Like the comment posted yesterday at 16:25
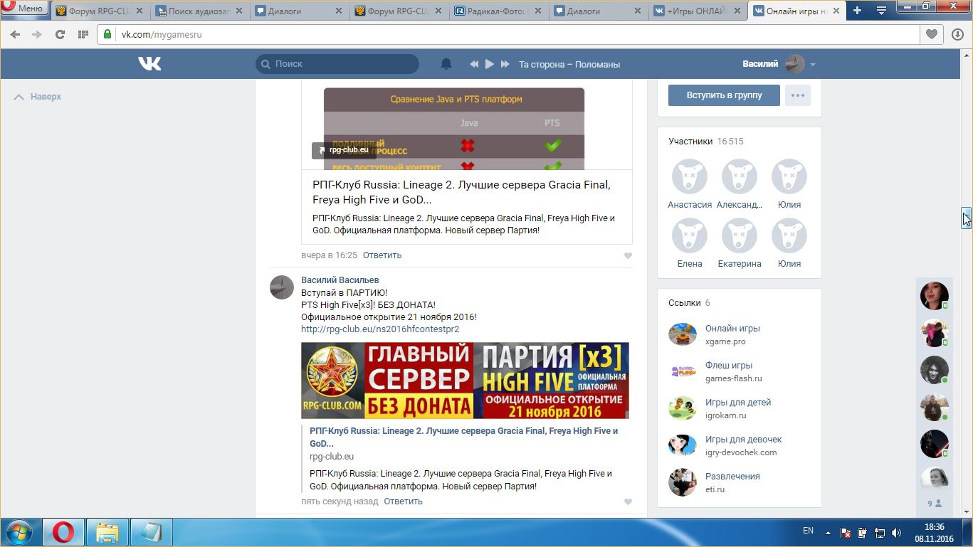This screenshot has width=973, height=547. pyautogui.click(x=628, y=255)
